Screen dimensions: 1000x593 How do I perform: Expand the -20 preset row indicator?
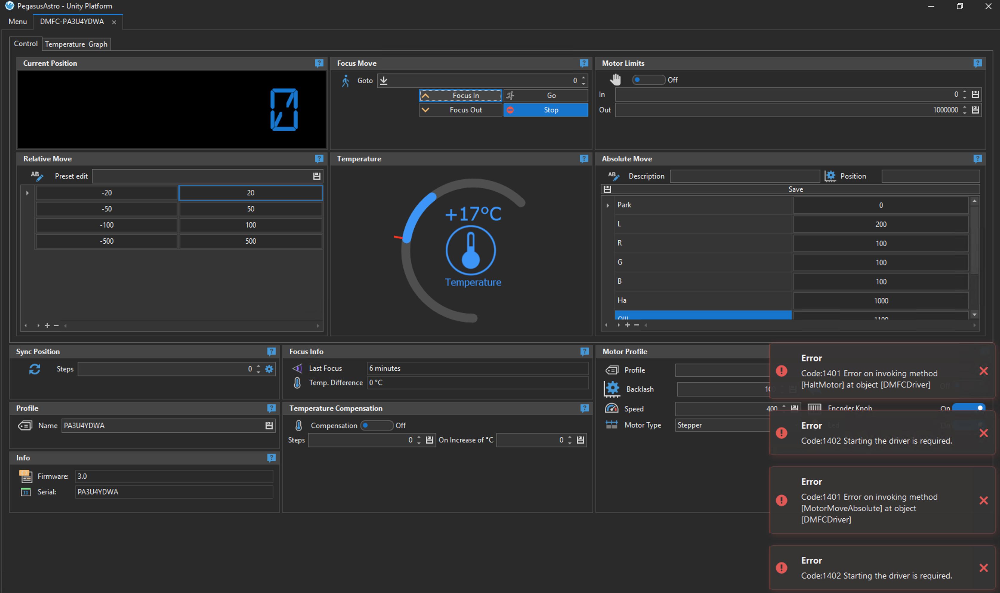[x=27, y=193]
